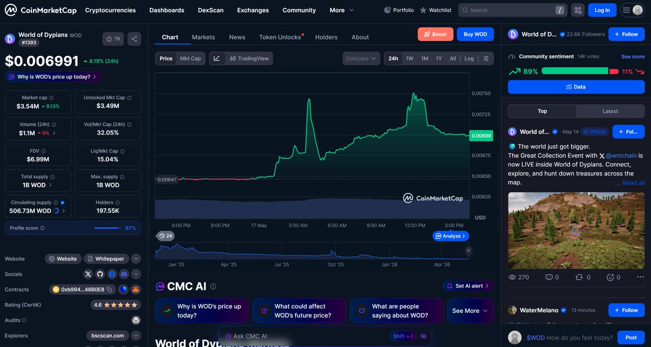Open the News tab
Screen dimensions: 651x347
point(237,37)
